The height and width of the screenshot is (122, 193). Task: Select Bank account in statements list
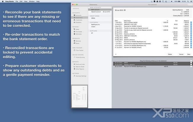[100, 9]
